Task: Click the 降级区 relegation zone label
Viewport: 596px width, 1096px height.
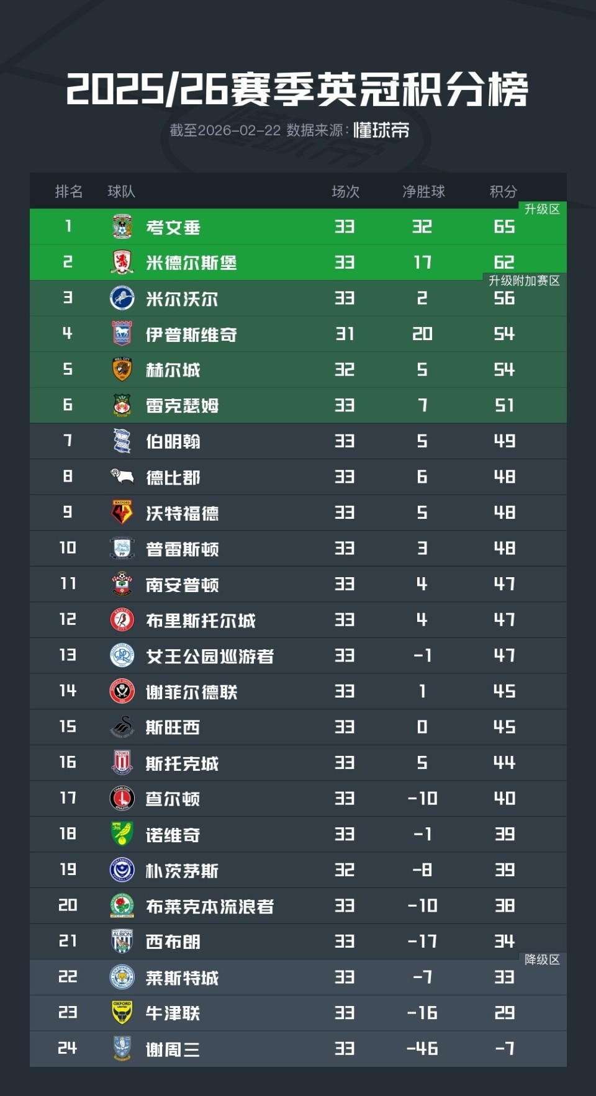Action: coord(542,960)
